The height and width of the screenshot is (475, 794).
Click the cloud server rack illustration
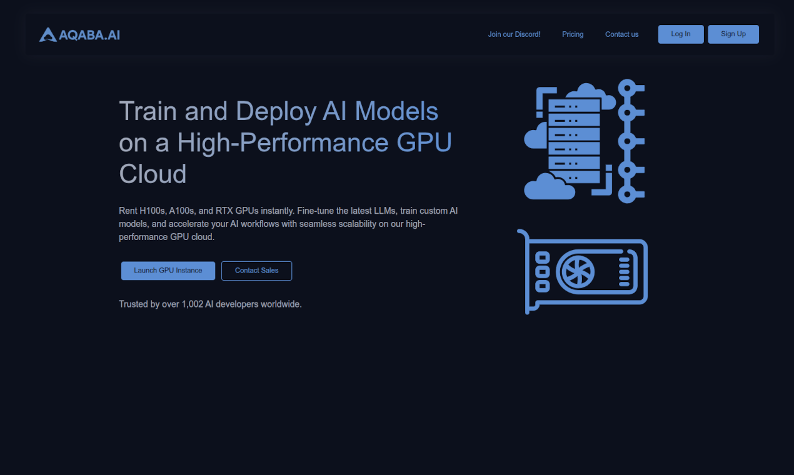[585, 141]
